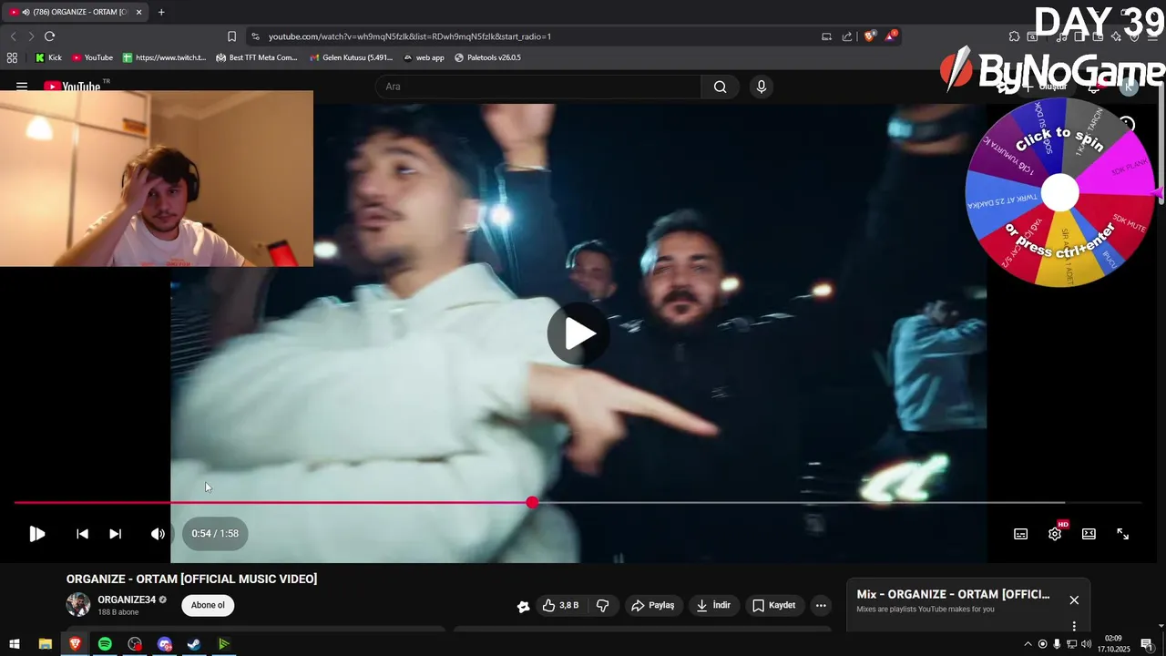The image size is (1166, 656).
Task: Click the remix icon left of the like button
Action: (x=523, y=606)
